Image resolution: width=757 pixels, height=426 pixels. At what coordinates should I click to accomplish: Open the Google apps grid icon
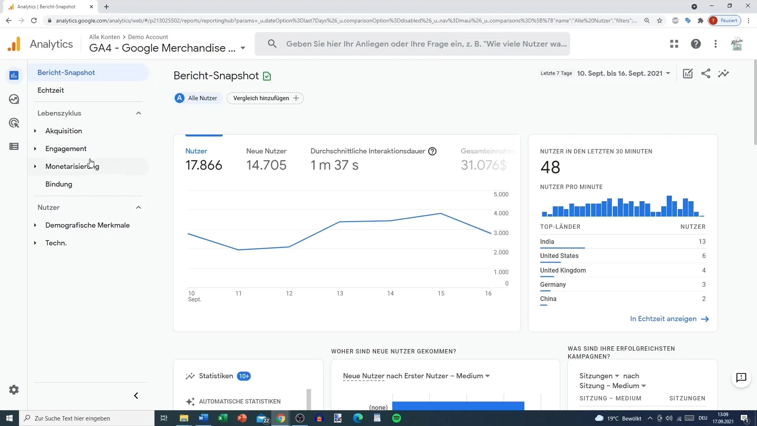pos(674,44)
